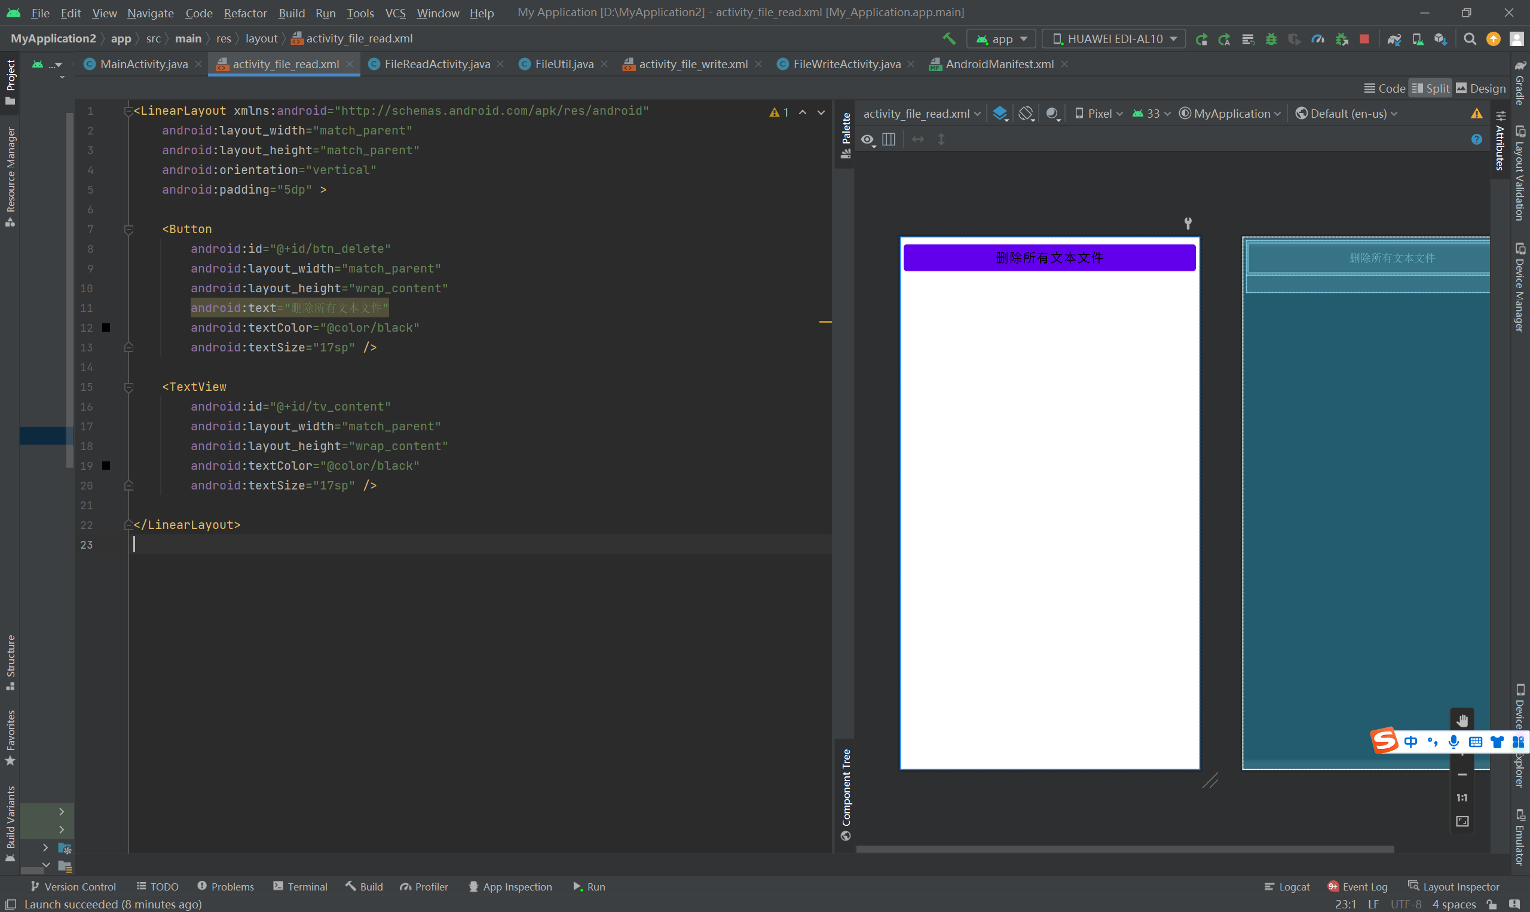
Task: Open the Terminal tool window button
Action: click(x=300, y=886)
